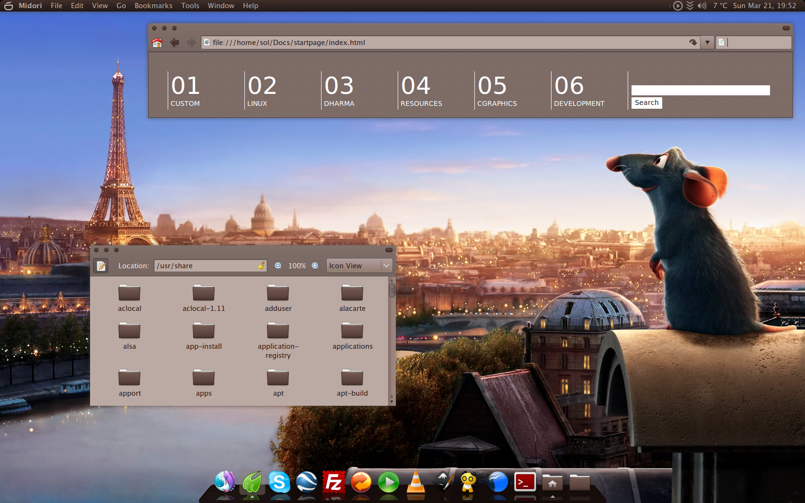Image resolution: width=805 pixels, height=503 pixels.
Task: Select the alsa folder
Action: click(x=129, y=336)
